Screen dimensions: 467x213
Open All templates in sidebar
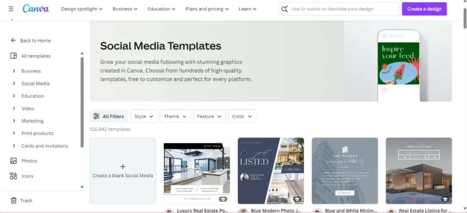(36, 56)
